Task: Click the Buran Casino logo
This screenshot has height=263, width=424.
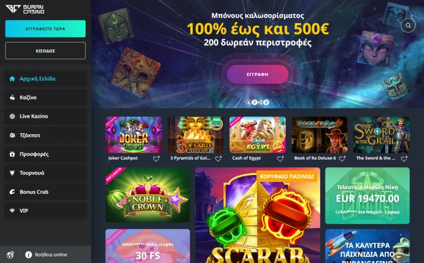Action: [25, 9]
